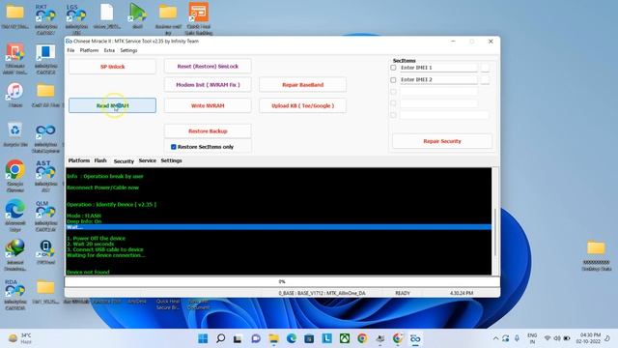Click Reset (Restore) SimLock button

click(x=208, y=67)
